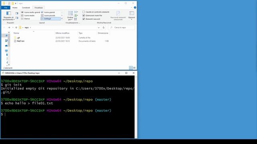Toggle Estensioni nomi file checkbox
This screenshot has width=257, height=144.
pyautogui.click(x=84, y=16)
